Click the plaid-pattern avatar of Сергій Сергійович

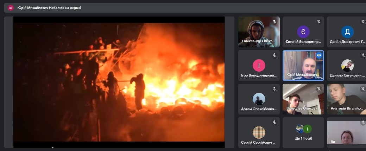259,132
